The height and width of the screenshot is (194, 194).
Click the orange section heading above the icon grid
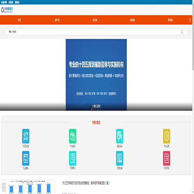96,123
